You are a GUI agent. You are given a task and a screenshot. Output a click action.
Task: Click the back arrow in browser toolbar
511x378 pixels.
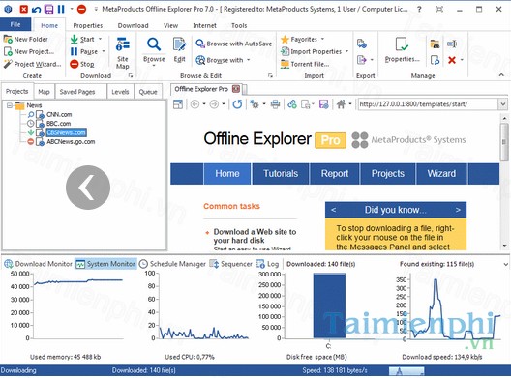coord(195,104)
